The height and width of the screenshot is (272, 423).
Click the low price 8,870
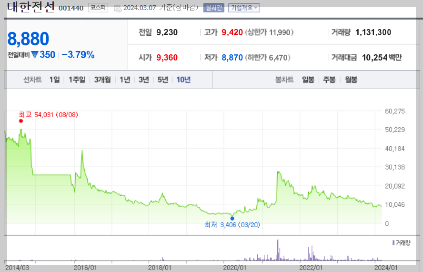pos(232,58)
